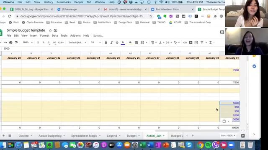
Task: Click Add sheet plus button
Action: [3, 135]
